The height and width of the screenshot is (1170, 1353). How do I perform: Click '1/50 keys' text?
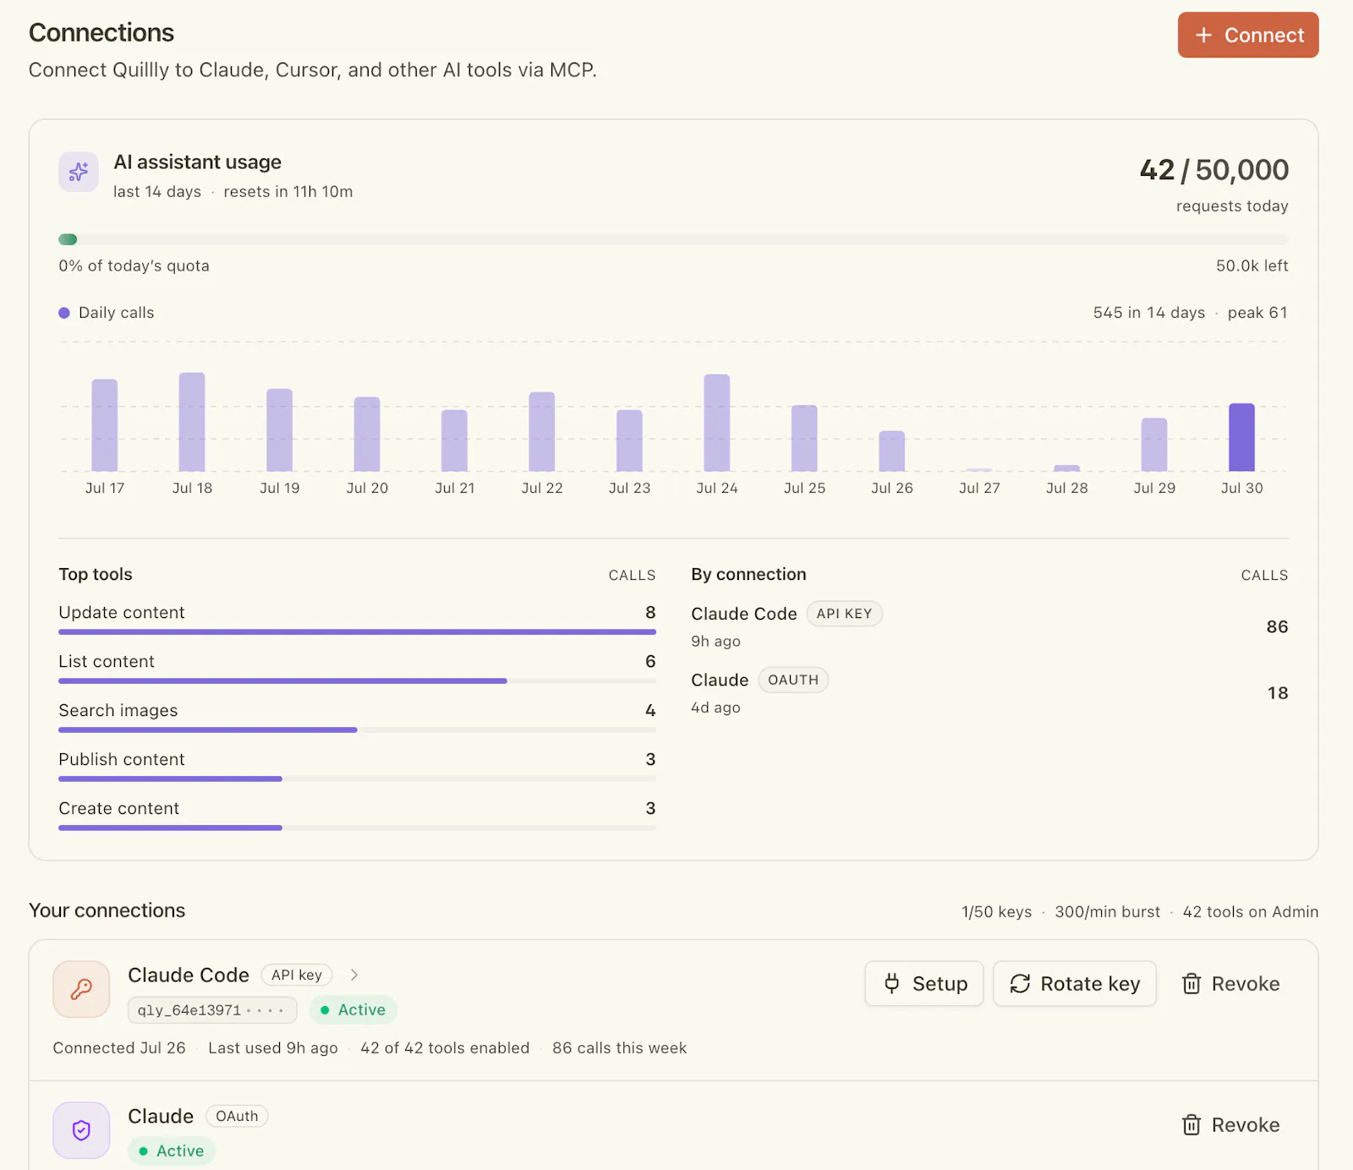click(996, 911)
